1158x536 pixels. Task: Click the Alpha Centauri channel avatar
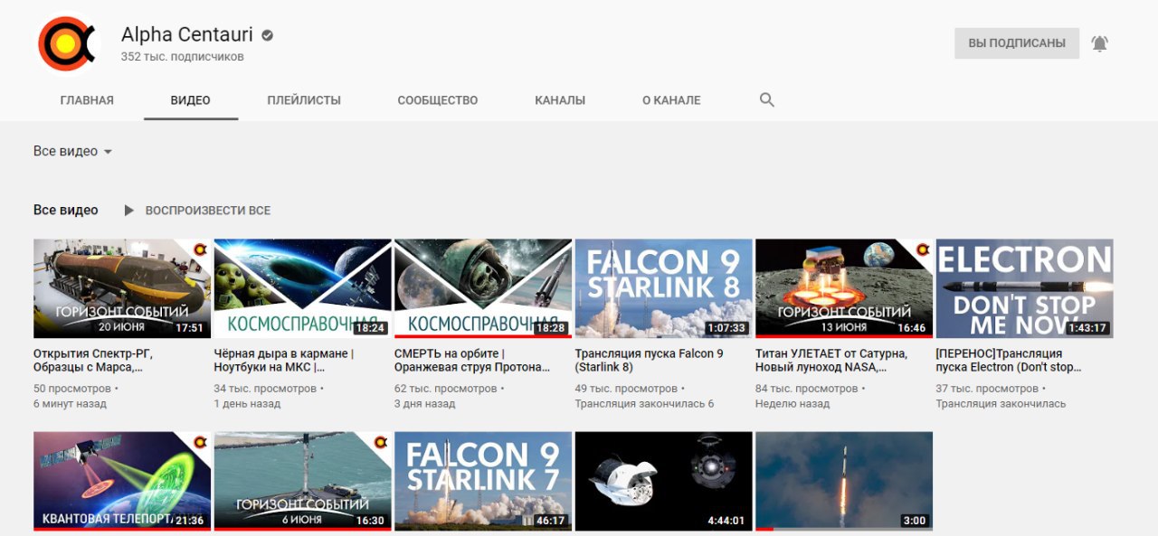coord(66,43)
